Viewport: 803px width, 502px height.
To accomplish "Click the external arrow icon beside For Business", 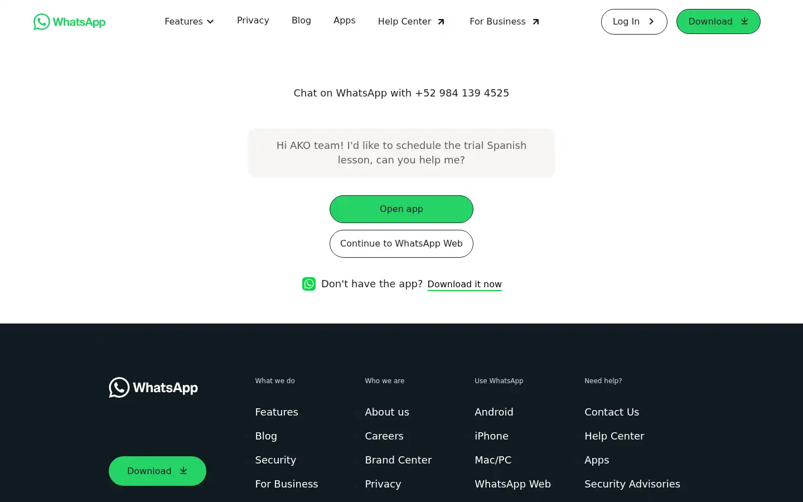I will coord(536,22).
